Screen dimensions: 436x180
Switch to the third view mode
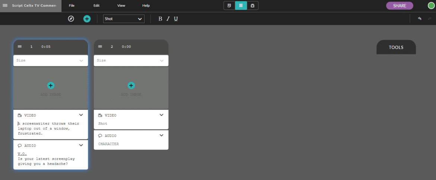tap(253, 6)
